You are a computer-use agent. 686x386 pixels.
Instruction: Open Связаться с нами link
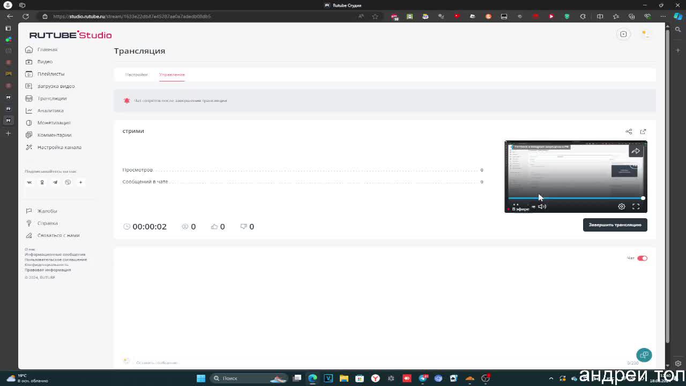(x=52, y=235)
